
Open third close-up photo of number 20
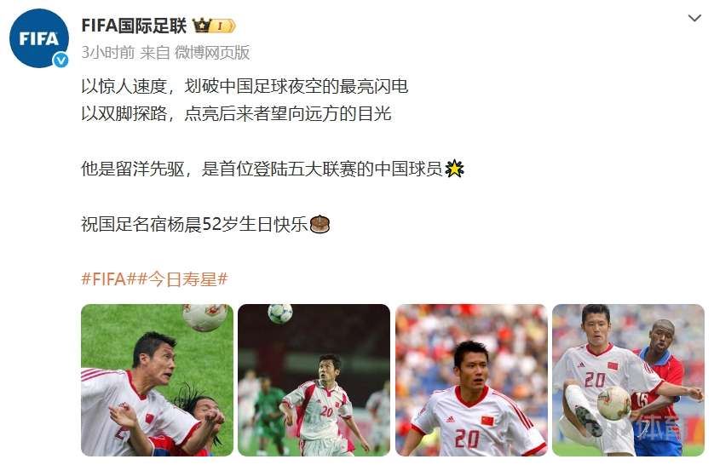pyautogui.click(x=471, y=380)
